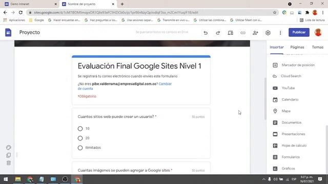328x184 pixels.
Task: Click the form title Evaluación Final Google Sites Nivel 1
Action: [139, 66]
